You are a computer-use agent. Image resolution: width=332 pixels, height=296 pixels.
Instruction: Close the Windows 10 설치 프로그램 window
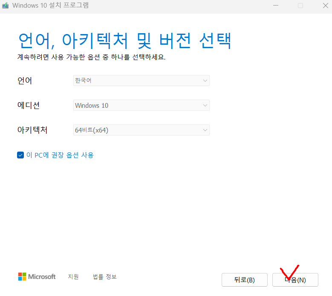point(326,6)
